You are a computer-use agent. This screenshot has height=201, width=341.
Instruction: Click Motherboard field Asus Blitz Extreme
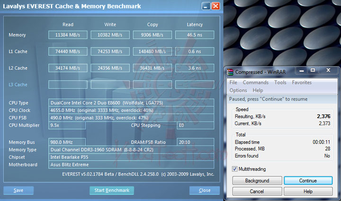(x=131, y=164)
